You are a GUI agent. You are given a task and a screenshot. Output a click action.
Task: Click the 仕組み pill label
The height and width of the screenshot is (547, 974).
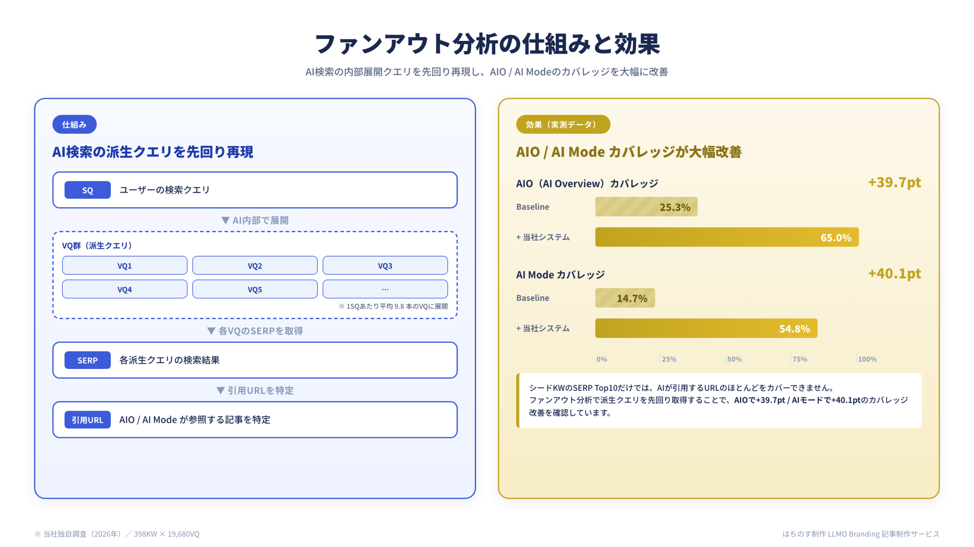click(74, 124)
